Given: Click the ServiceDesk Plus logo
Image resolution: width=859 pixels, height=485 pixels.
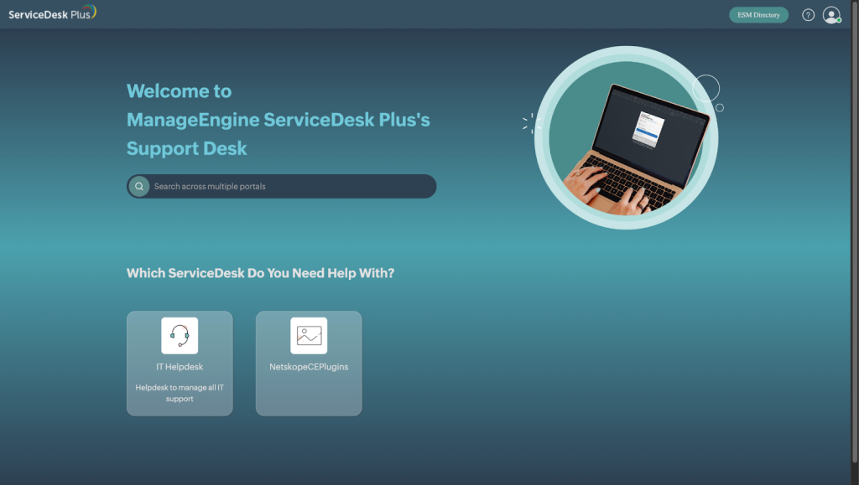Looking at the screenshot, I should [x=52, y=13].
